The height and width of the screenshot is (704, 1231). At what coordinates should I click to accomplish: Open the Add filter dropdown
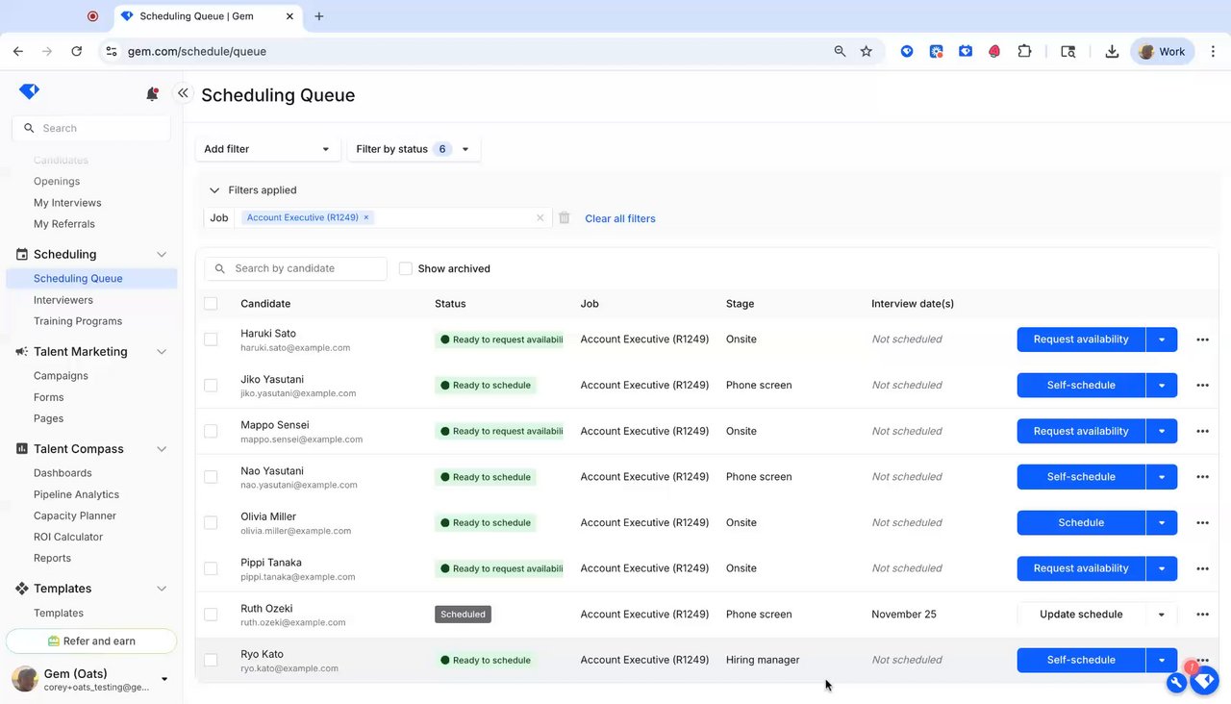267,149
